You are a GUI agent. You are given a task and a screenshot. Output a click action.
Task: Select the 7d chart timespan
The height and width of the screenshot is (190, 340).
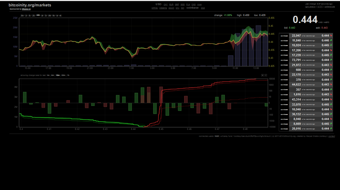pyautogui.click(x=46, y=15)
